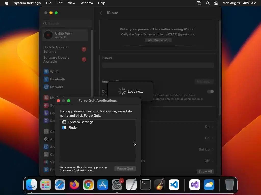Click the iCloud pane vertical scrollbar
The width and height of the screenshot is (261, 195).
(219, 68)
